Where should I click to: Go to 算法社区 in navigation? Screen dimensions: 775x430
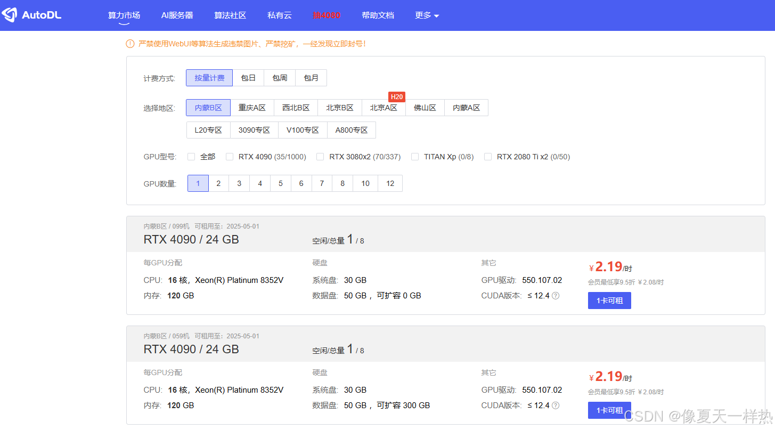(x=230, y=15)
